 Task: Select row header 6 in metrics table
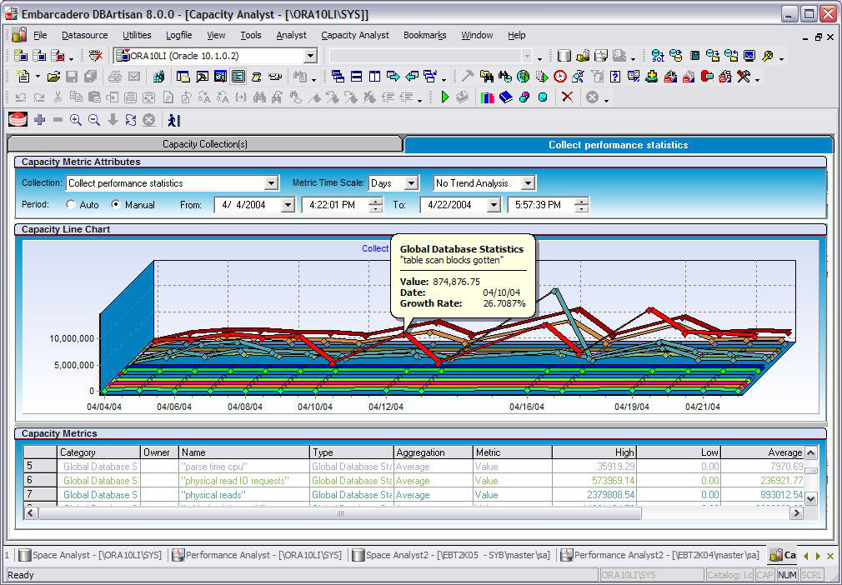point(40,480)
